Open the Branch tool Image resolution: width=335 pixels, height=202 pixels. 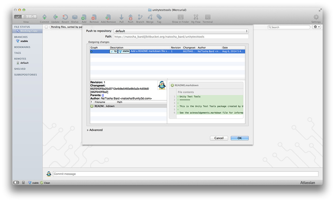(140, 17)
